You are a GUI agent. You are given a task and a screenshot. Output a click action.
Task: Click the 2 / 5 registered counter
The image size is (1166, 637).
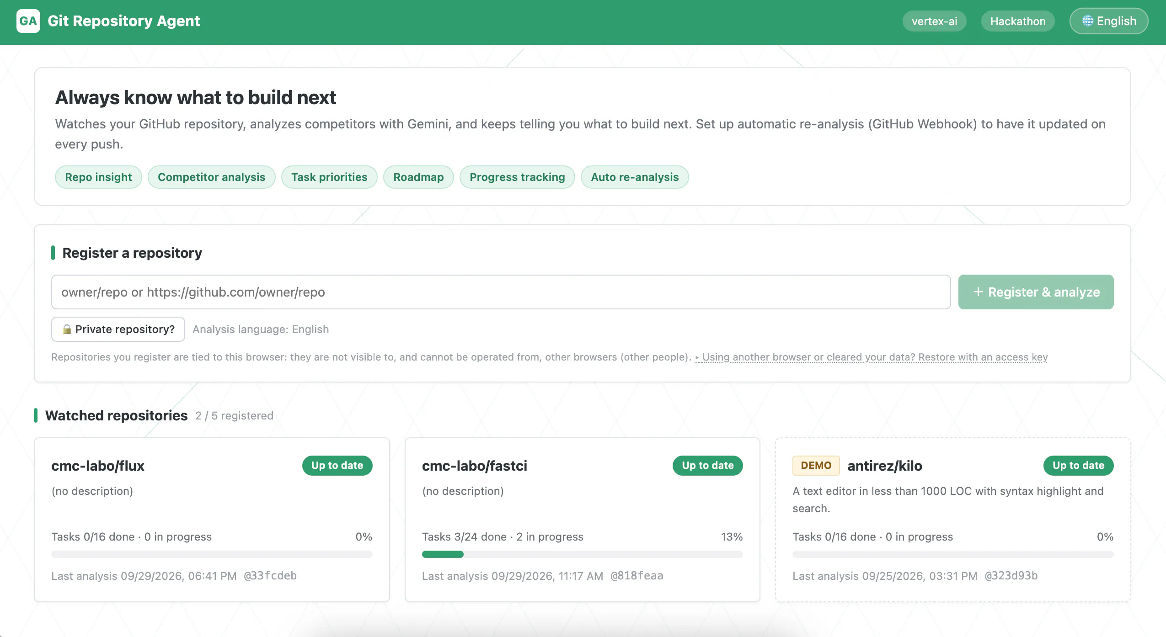click(234, 415)
